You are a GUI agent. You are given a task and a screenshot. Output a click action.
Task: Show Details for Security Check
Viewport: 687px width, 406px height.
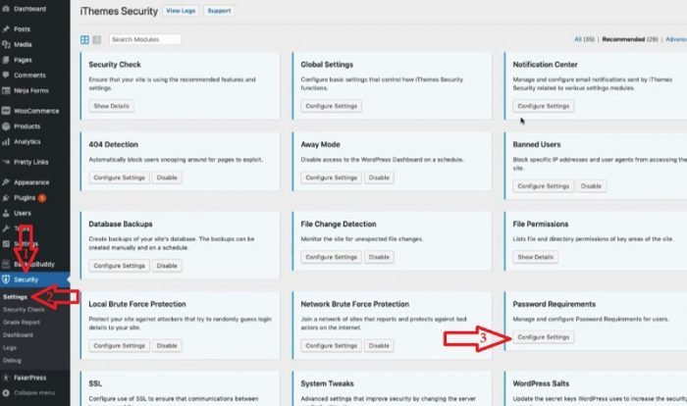click(x=111, y=106)
